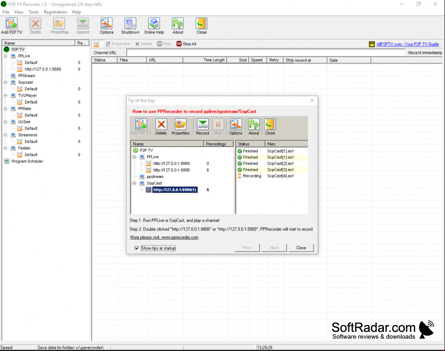Click the Prev button in tip dialog
Viewport: 445px width, 351px height.
click(247, 248)
